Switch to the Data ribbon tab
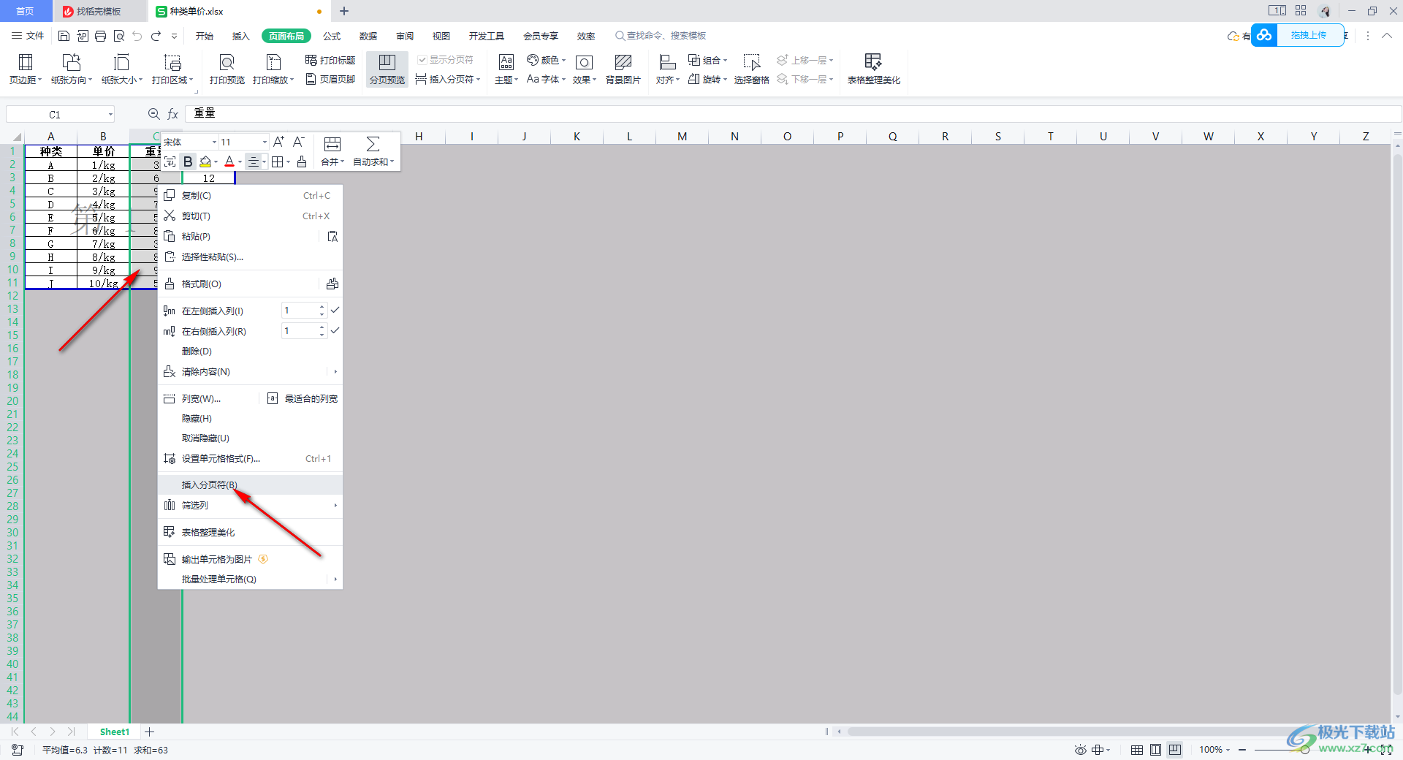 click(368, 36)
